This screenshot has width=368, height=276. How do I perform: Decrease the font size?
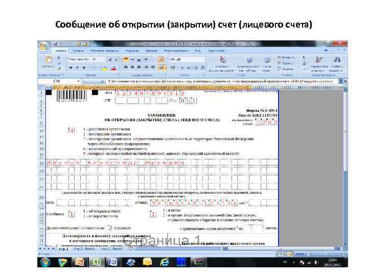pyautogui.click(x=117, y=60)
